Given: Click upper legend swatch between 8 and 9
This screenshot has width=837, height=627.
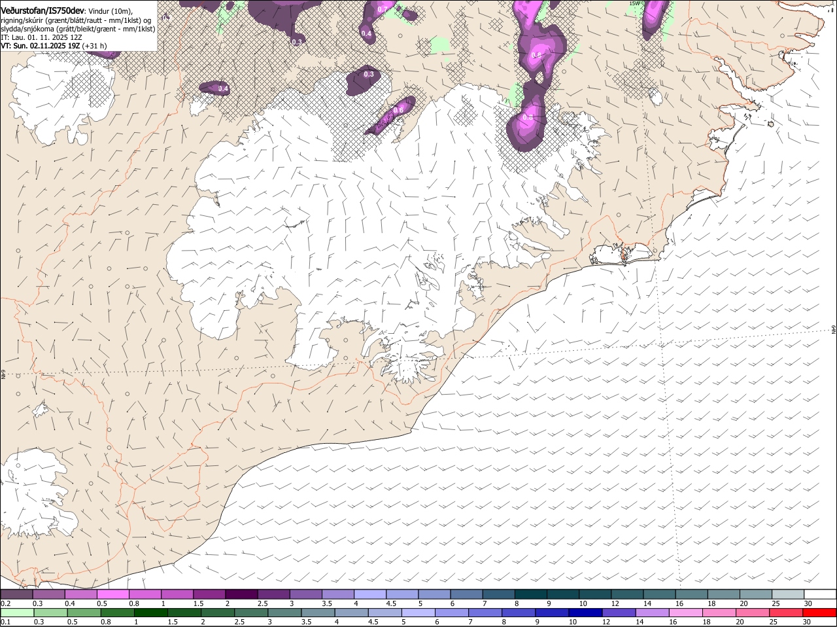Looking at the screenshot, I should coord(531,594).
